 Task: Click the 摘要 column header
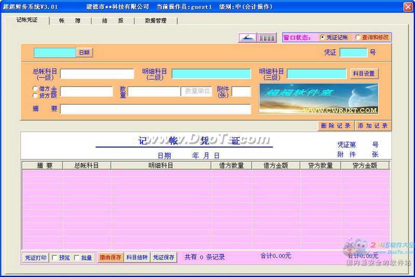point(43,166)
